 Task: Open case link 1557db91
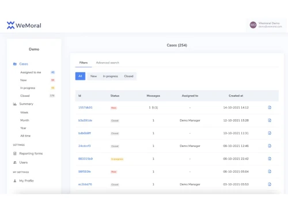click(x=85, y=108)
